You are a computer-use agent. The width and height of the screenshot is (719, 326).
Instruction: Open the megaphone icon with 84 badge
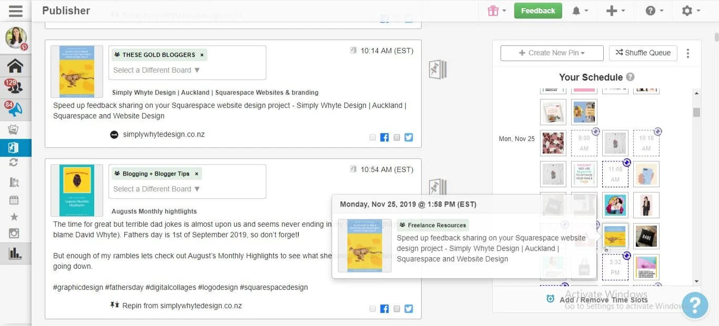15,109
